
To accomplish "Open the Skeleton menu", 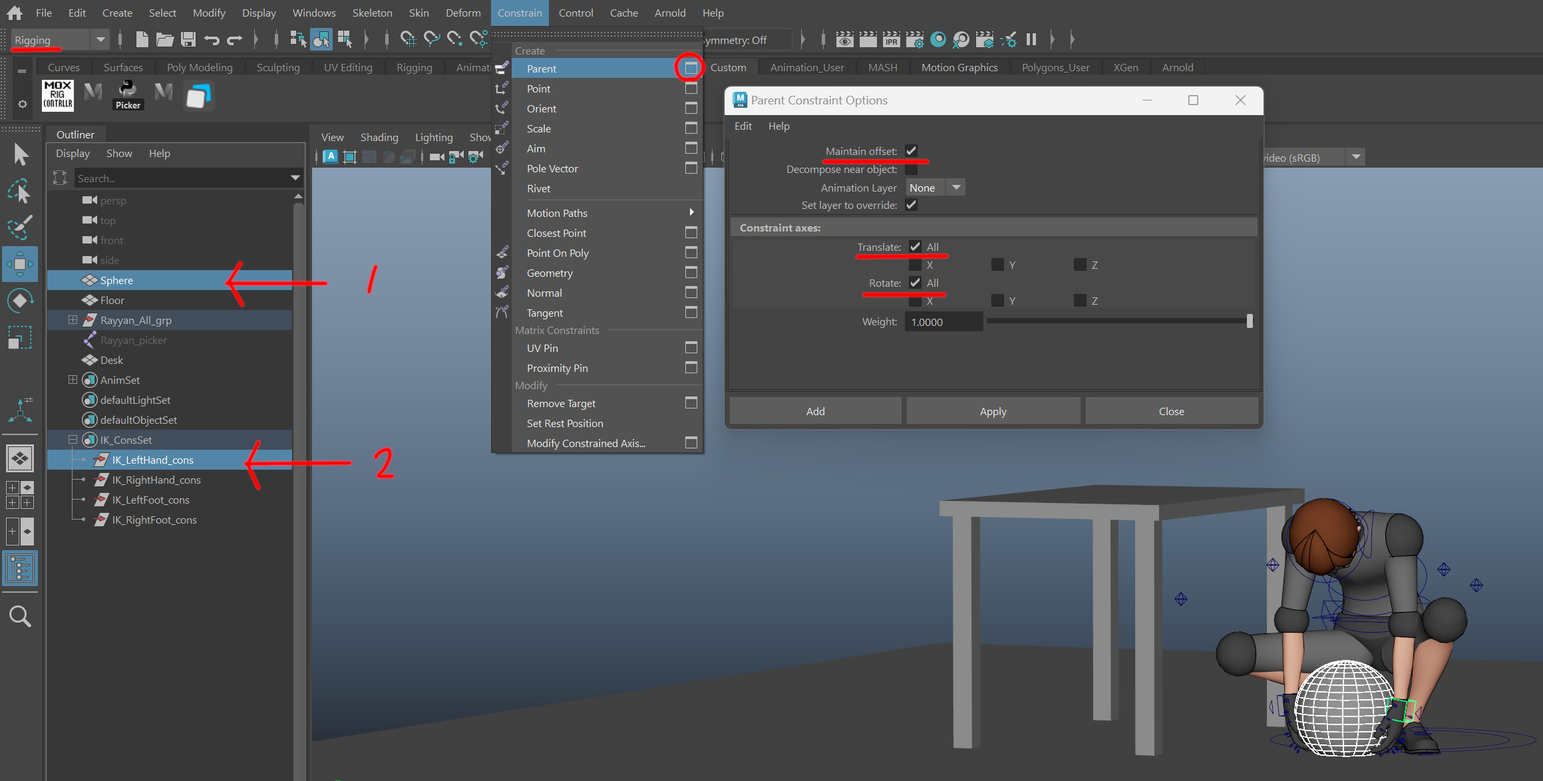I will [x=372, y=13].
